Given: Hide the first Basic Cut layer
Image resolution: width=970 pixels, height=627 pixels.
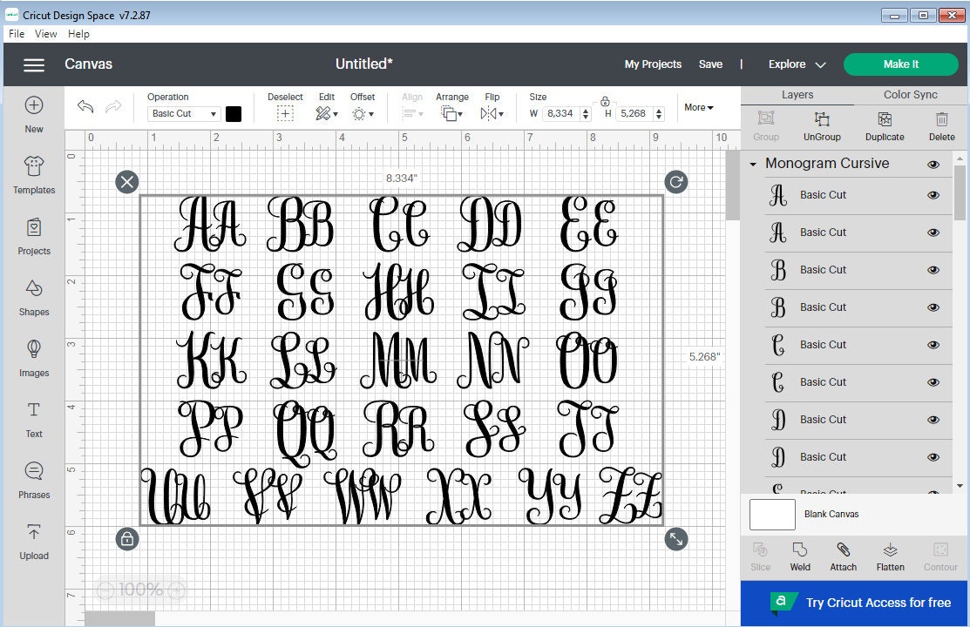Looking at the screenshot, I should 933,195.
